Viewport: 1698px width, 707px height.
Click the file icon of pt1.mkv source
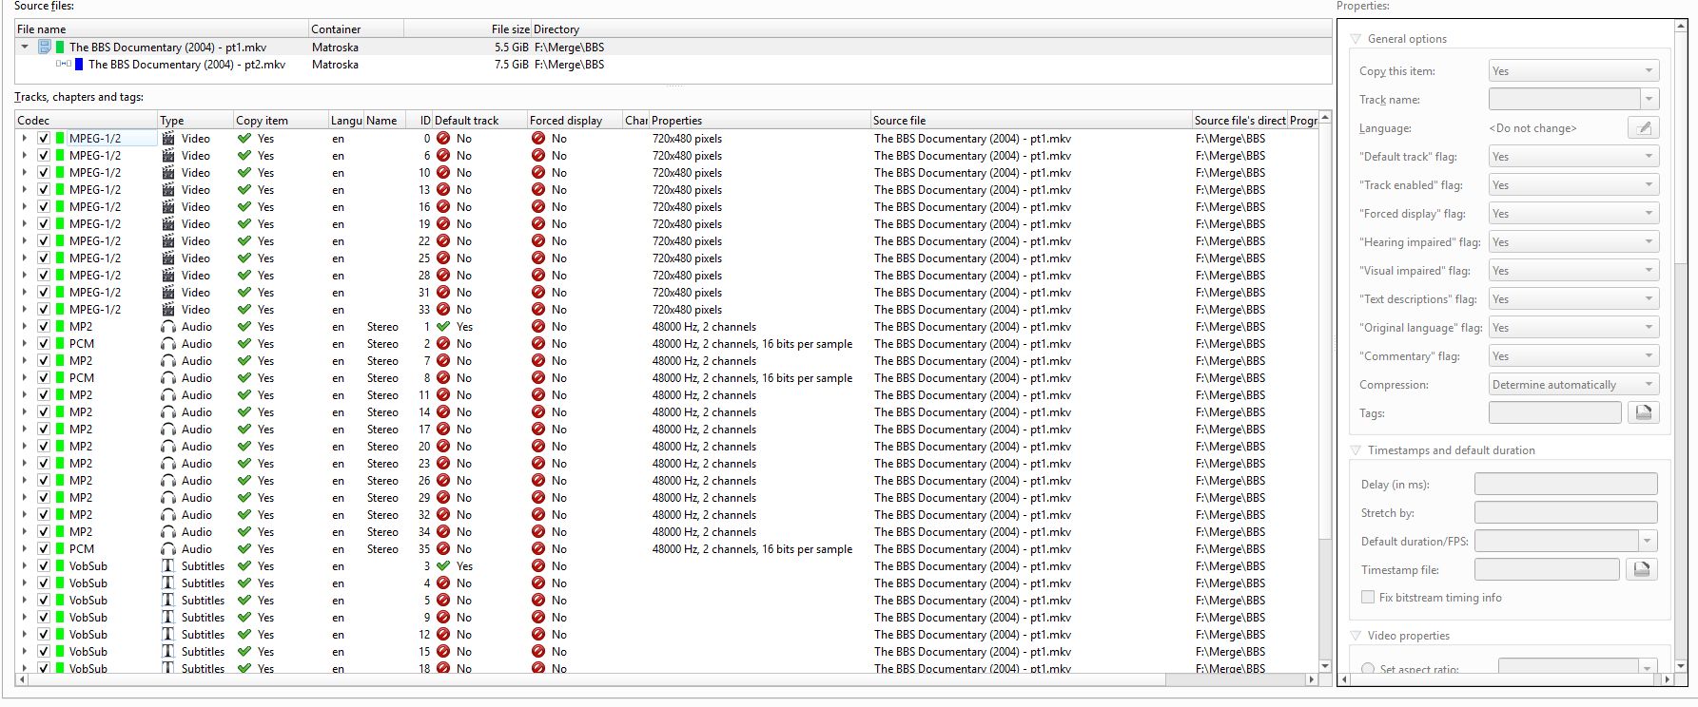click(44, 47)
